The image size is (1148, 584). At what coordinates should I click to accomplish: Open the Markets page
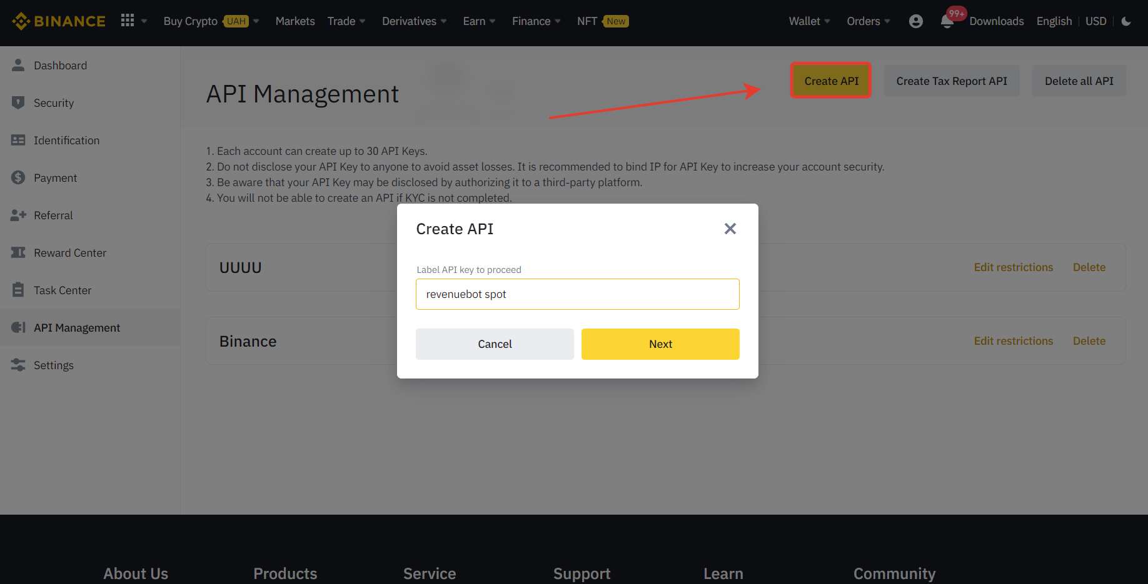point(295,21)
